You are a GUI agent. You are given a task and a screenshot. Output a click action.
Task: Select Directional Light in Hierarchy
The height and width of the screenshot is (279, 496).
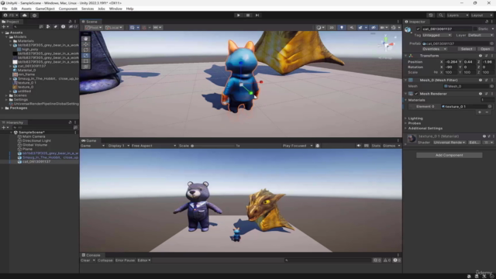click(x=36, y=141)
